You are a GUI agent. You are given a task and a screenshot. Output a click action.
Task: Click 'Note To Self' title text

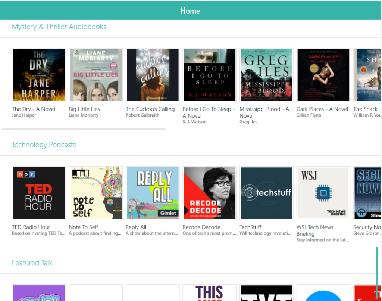pos(83,227)
